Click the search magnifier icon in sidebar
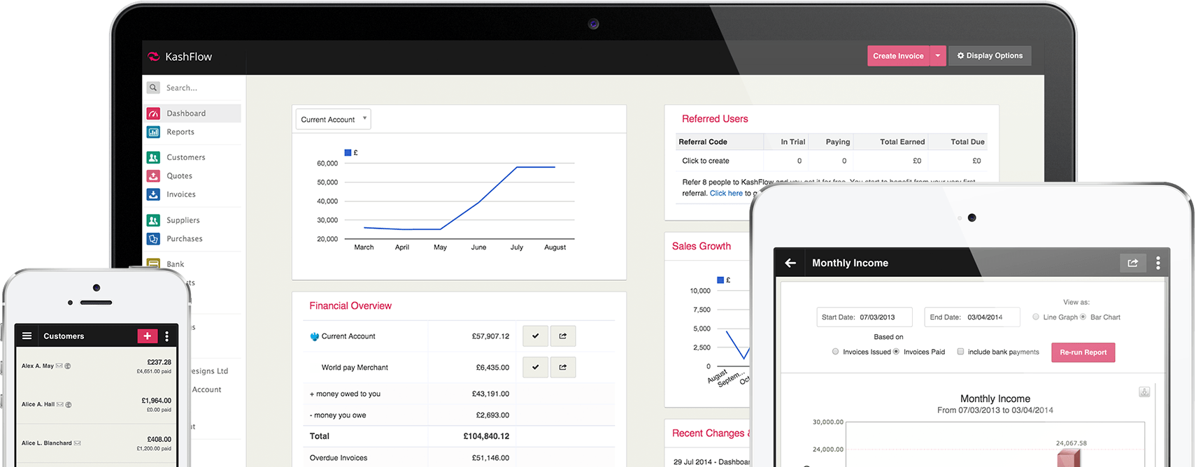Image resolution: width=1196 pixels, height=467 pixels. [153, 87]
